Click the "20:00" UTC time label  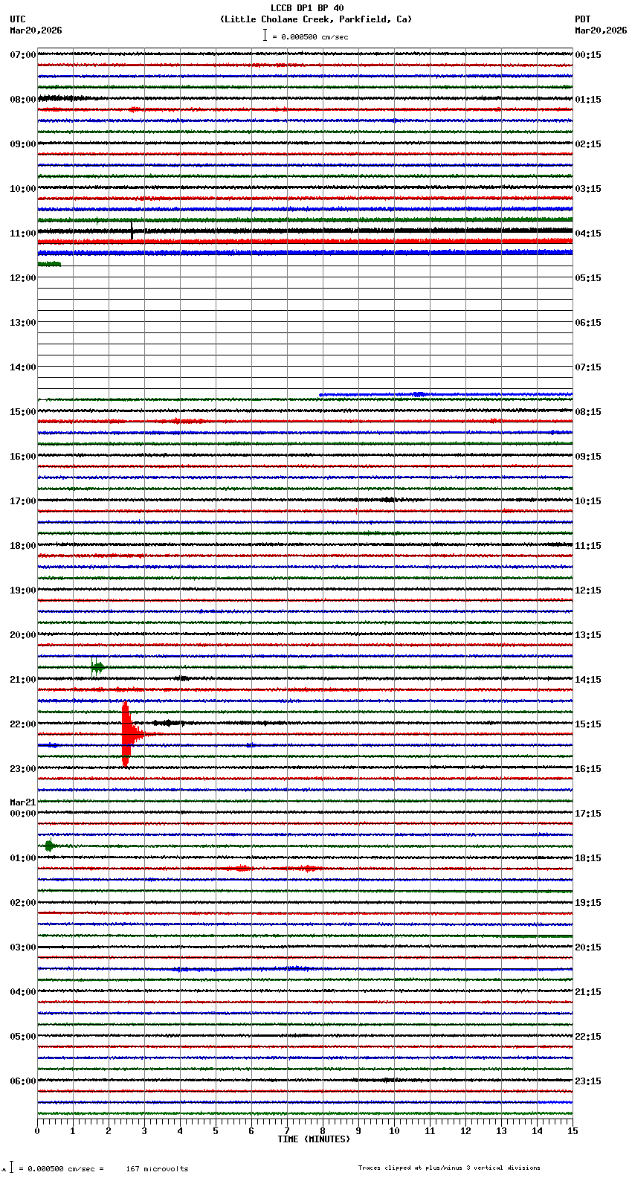pos(23,635)
